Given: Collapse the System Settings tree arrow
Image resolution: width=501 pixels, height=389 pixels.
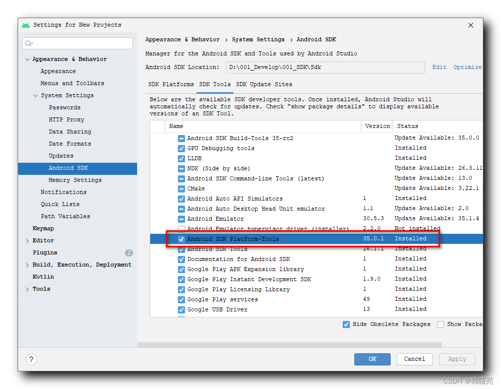Looking at the screenshot, I should (x=35, y=96).
